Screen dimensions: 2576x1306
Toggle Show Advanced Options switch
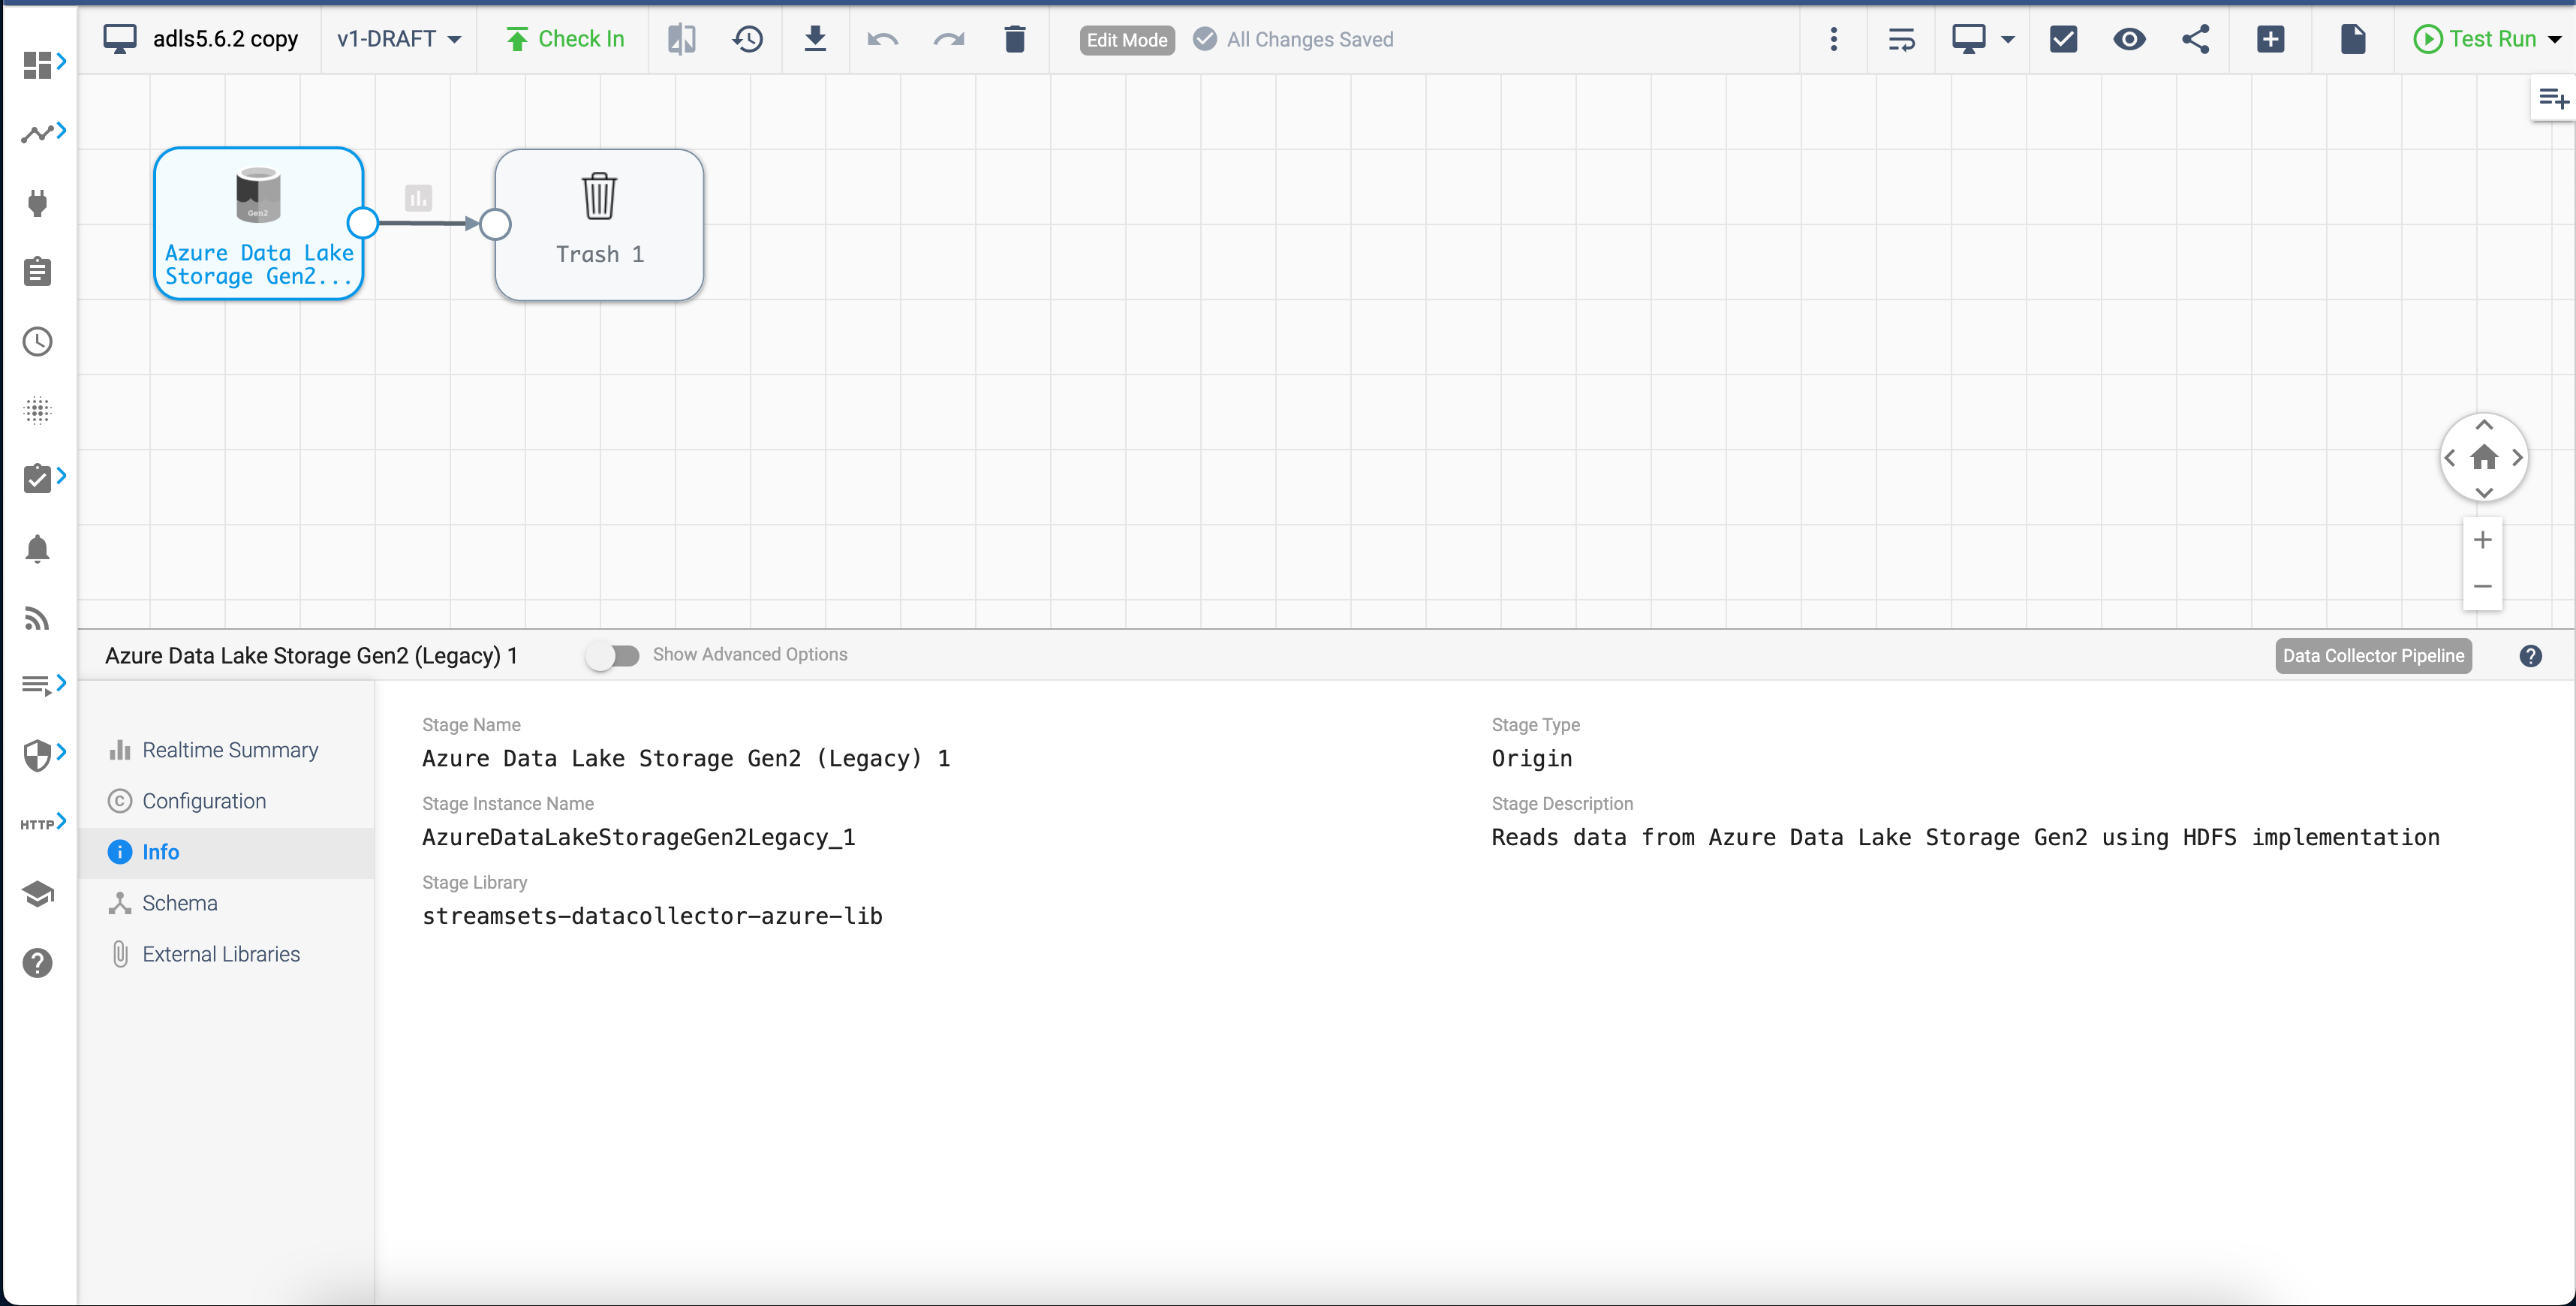point(612,656)
